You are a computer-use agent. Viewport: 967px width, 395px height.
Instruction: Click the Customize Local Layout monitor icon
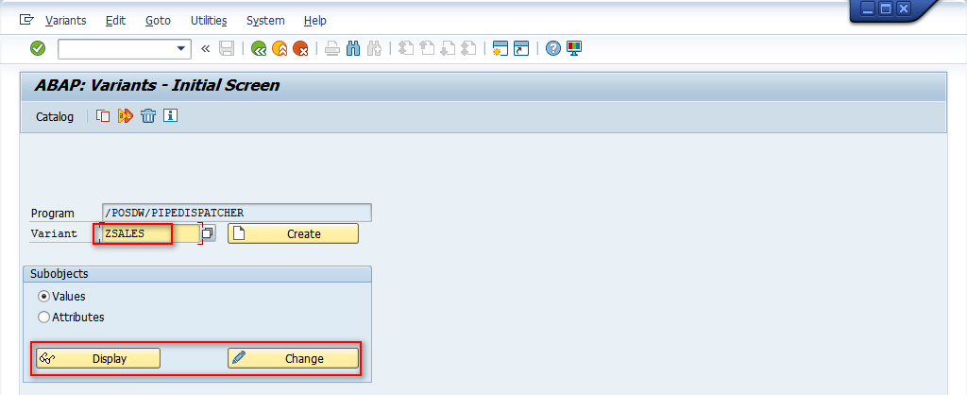[x=574, y=48]
